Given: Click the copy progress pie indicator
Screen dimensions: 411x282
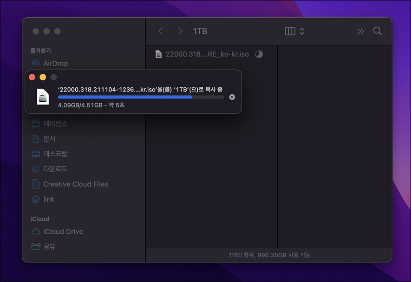Looking at the screenshot, I should 259,54.
